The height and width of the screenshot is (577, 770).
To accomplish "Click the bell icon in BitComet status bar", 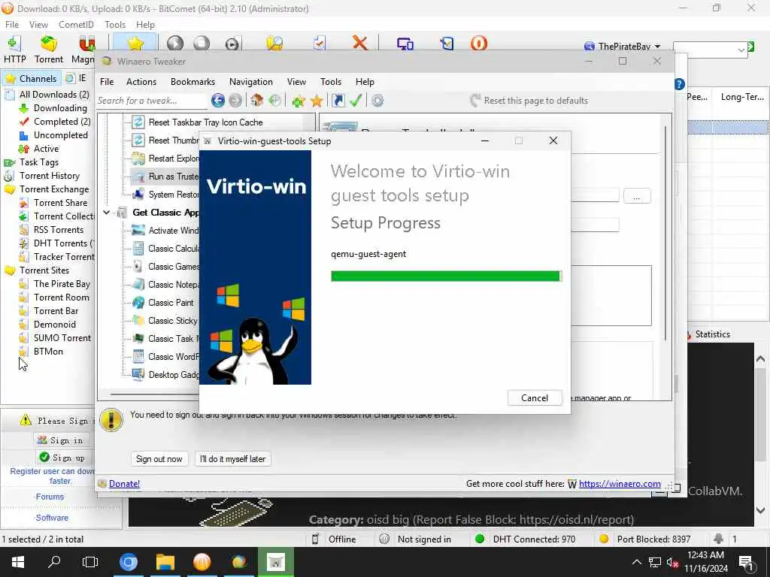I will (x=718, y=539).
